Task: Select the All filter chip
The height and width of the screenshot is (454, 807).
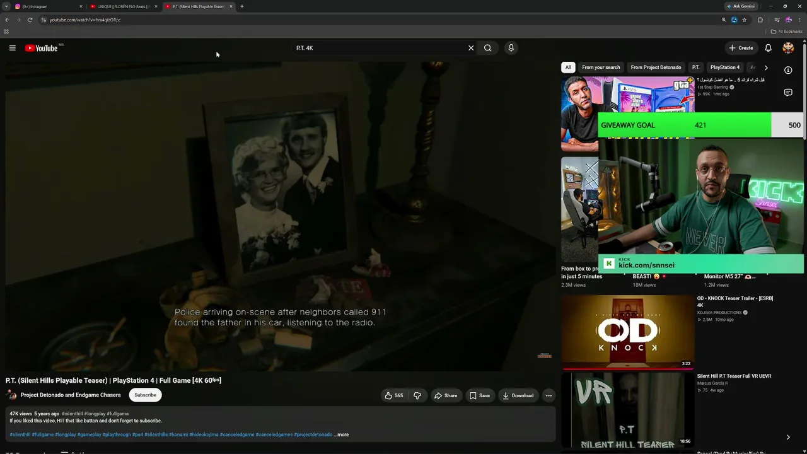Action: point(568,67)
